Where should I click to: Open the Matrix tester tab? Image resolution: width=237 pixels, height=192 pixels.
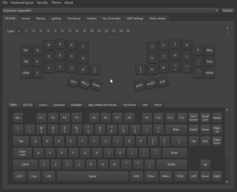pyautogui.click(x=157, y=18)
